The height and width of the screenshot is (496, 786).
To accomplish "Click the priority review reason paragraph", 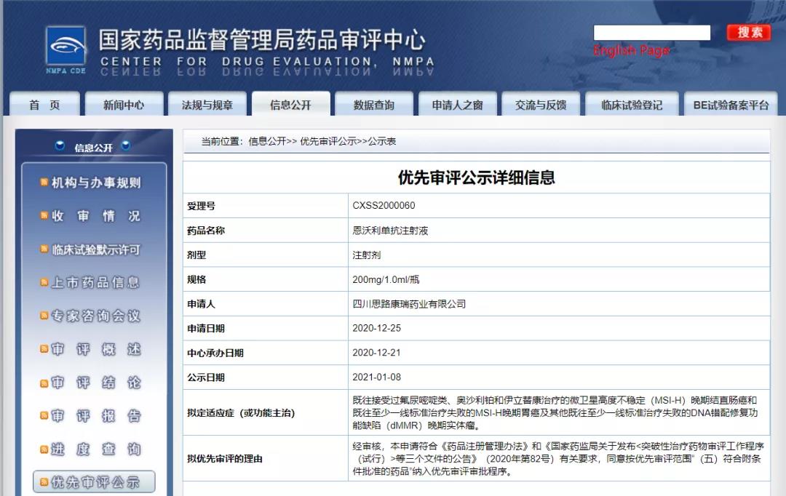I will [558, 458].
